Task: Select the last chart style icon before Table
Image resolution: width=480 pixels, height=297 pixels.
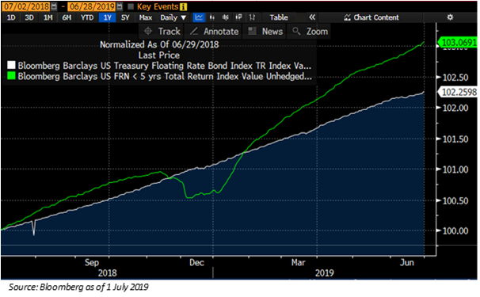Action: (x=252, y=17)
